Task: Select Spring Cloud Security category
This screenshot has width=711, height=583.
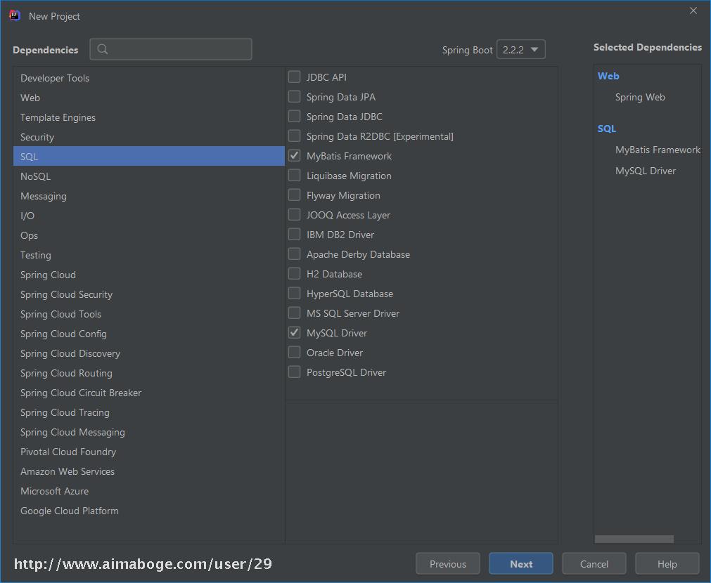Action: [x=149, y=294]
